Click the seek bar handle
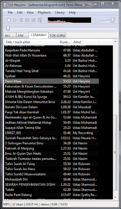 [8, 28]
